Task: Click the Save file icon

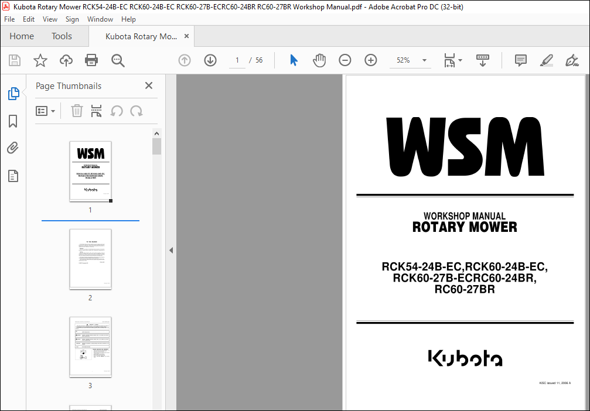Action: pyautogui.click(x=15, y=60)
